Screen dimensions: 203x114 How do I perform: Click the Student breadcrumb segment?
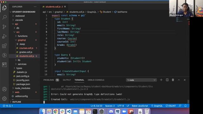click(105, 12)
